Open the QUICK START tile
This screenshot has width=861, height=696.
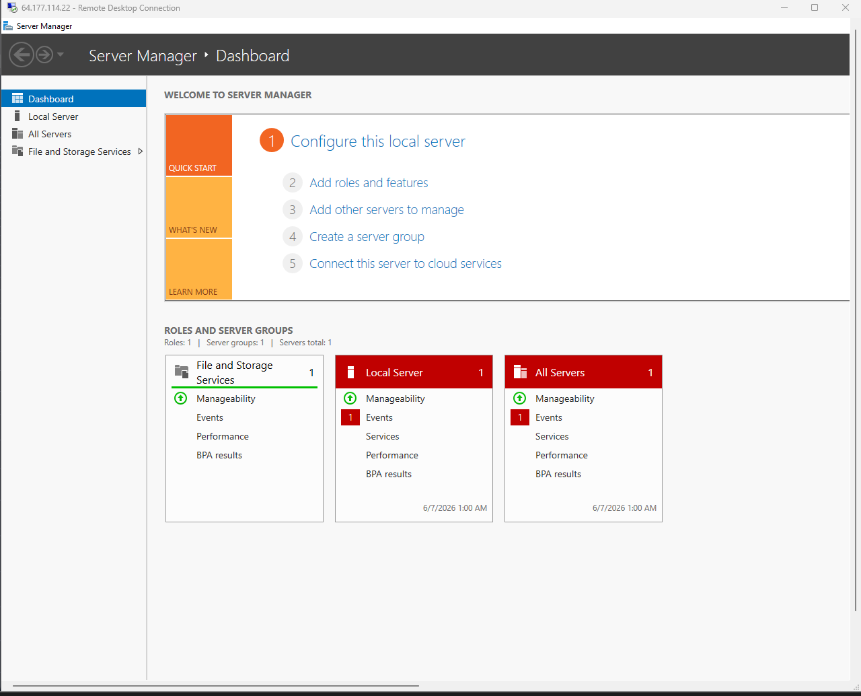[199, 145]
